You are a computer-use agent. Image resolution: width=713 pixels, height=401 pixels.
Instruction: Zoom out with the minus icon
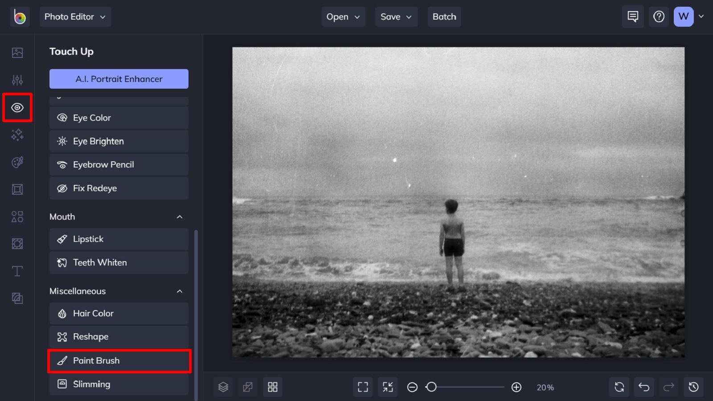coord(412,387)
